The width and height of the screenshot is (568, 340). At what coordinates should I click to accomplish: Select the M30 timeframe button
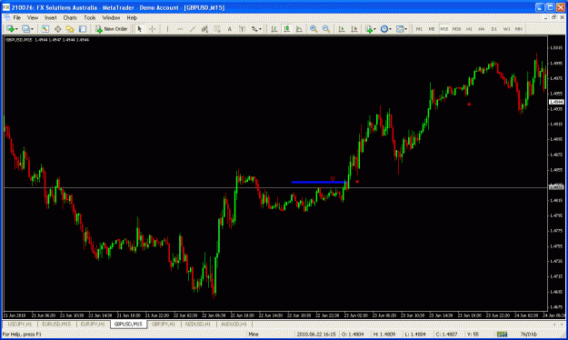click(456, 29)
